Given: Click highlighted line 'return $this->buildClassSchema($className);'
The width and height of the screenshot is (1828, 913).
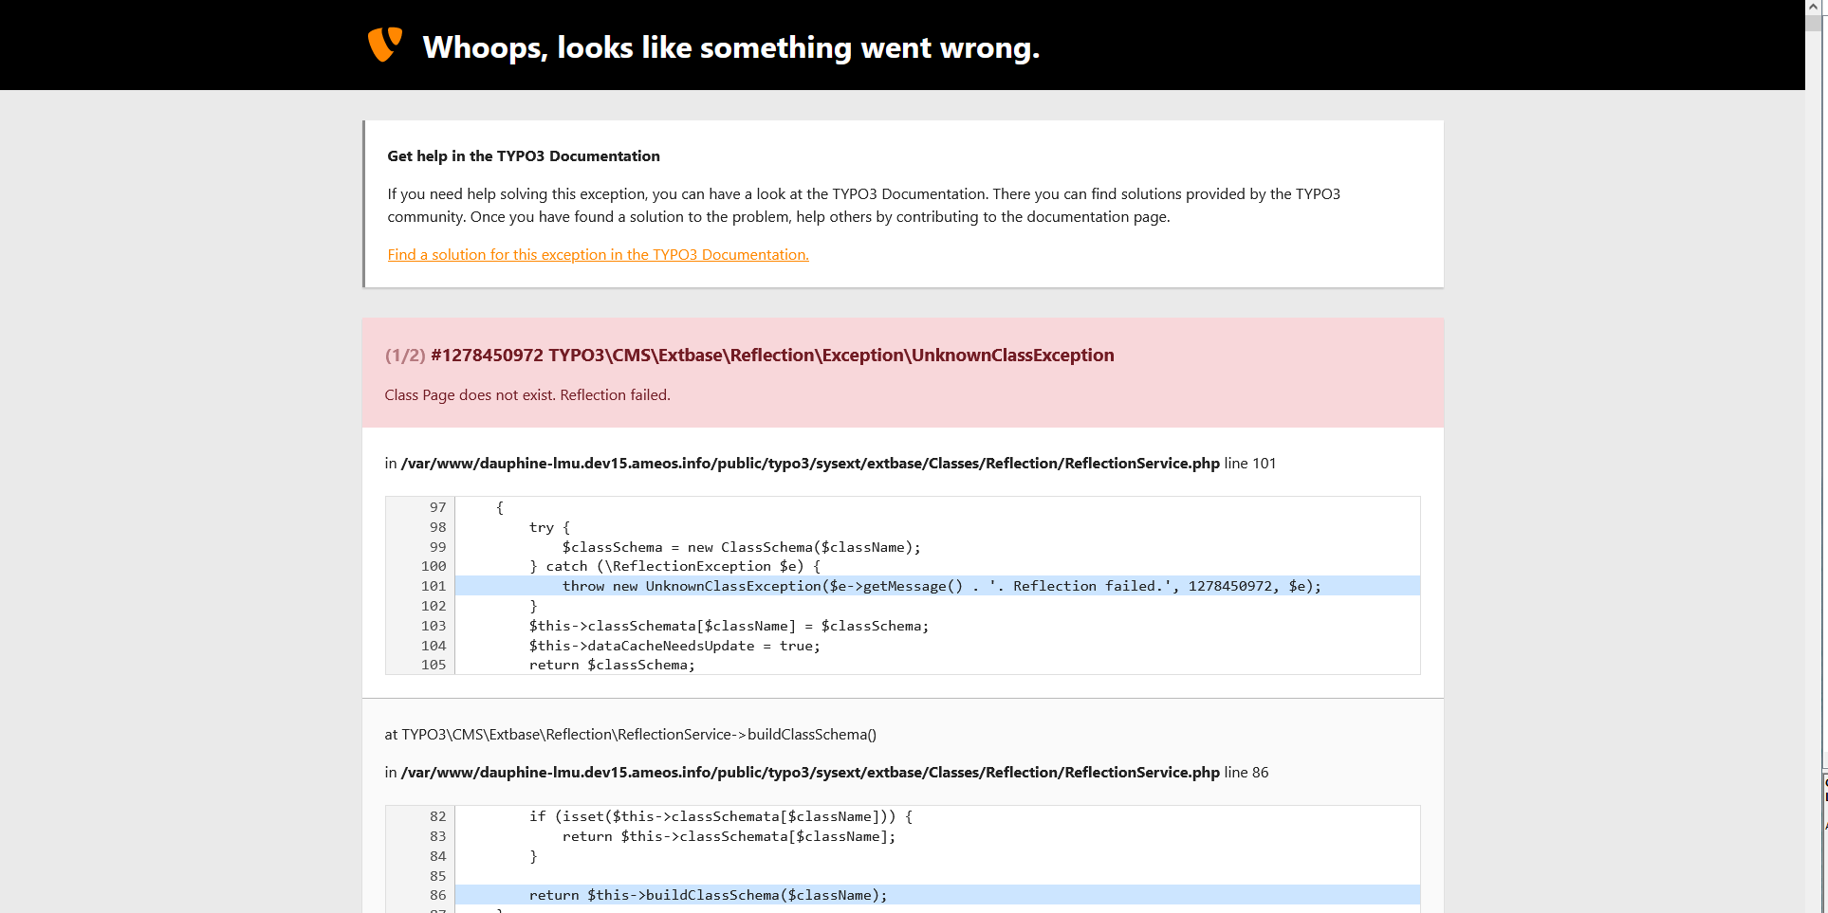Looking at the screenshot, I should click(937, 895).
